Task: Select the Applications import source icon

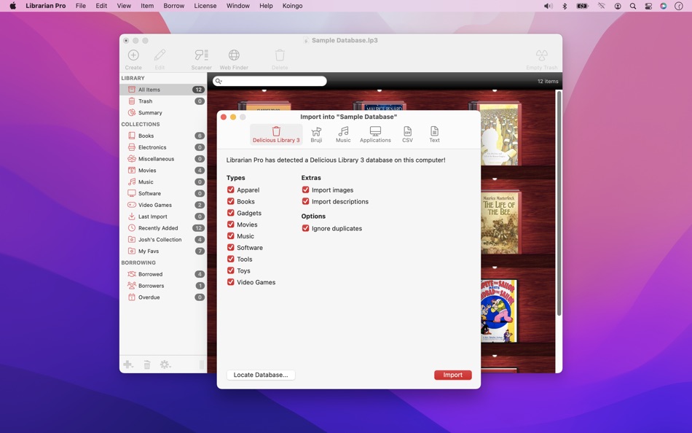Action: (x=375, y=133)
